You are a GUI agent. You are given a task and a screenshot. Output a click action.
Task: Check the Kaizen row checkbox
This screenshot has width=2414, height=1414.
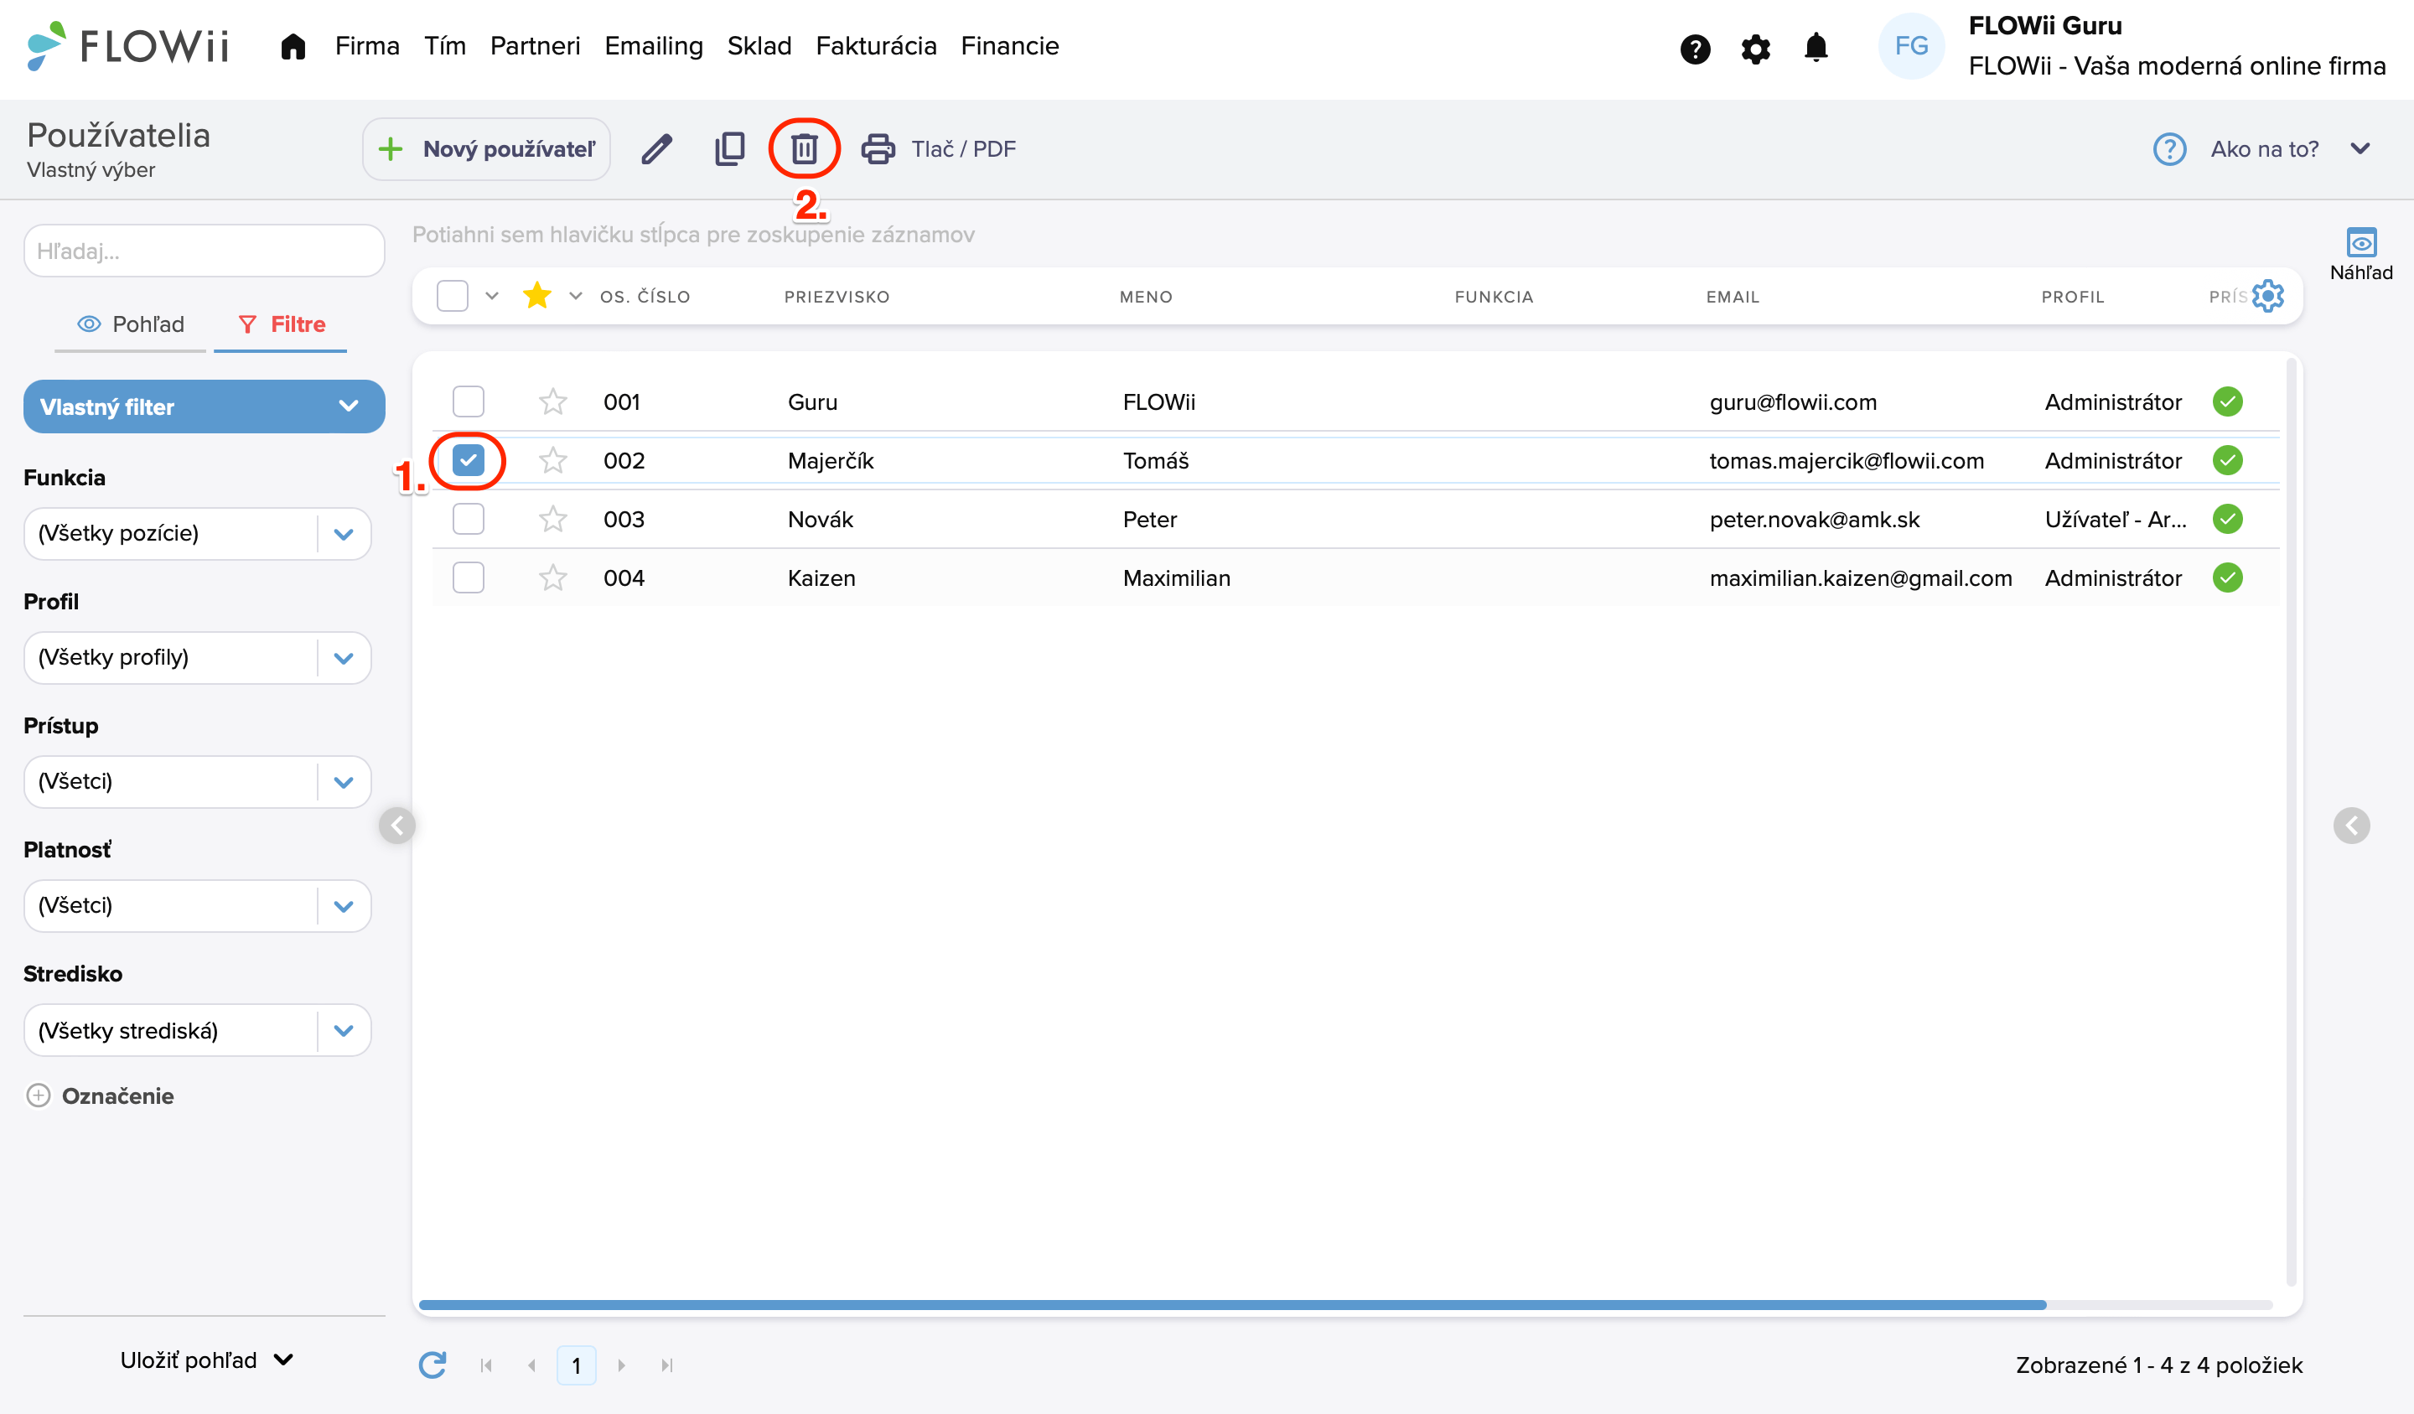(468, 578)
